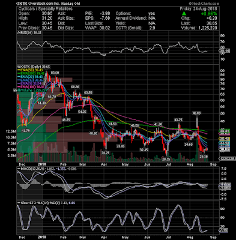Select the Cyclicals / Specialty Retailers sector label

point(46,9)
